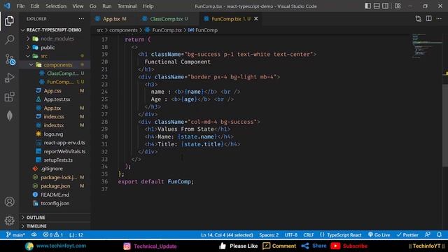The image size is (448, 252).
Task: Open errors and warnings count in status bar
Action: [x=53, y=235]
